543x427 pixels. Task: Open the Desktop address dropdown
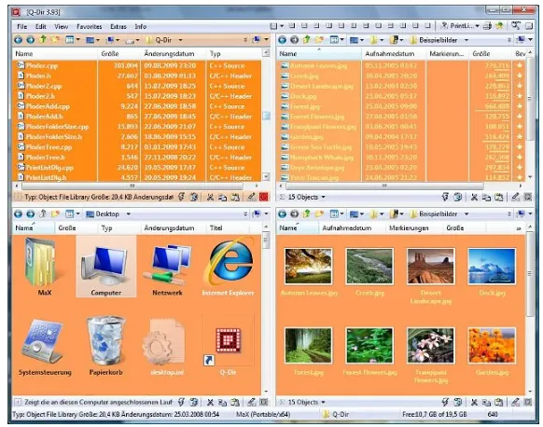[129, 213]
